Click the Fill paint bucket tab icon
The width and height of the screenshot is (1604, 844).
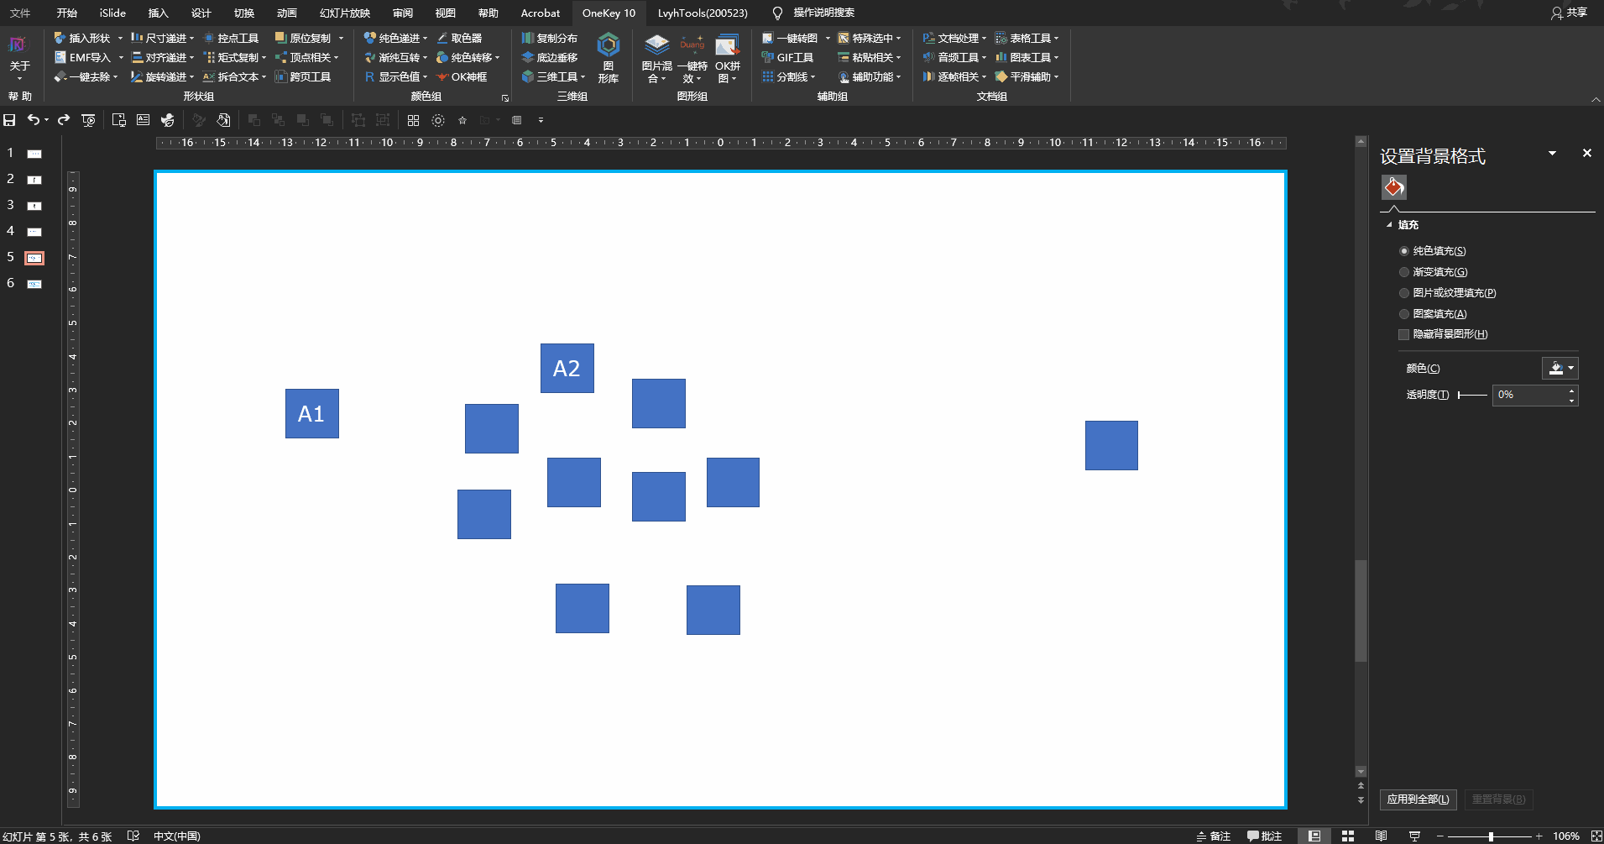click(1394, 187)
